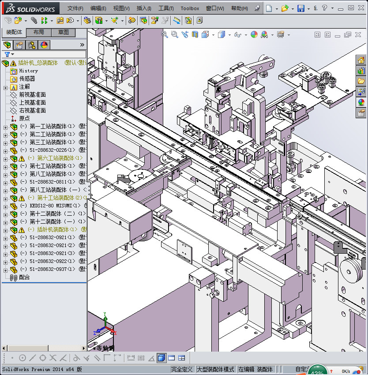The height and width of the screenshot is (375, 368).
Task: Click the New document icon
Action: point(269,8)
